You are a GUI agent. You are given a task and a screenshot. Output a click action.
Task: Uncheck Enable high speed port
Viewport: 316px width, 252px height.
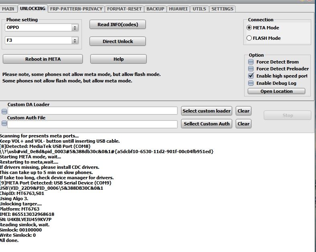coord(251,76)
